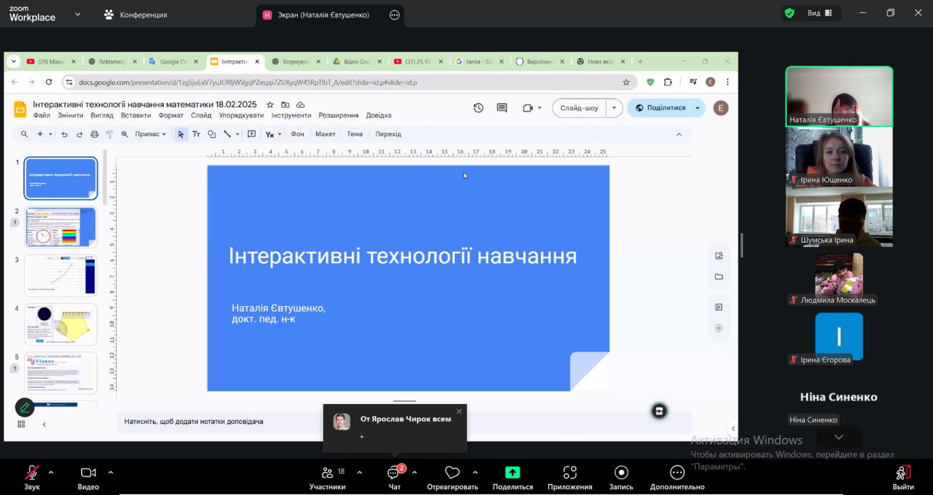Viewport: 933px width, 495px height.
Task: Open the Припас zoom dropdown
Action: [x=150, y=134]
